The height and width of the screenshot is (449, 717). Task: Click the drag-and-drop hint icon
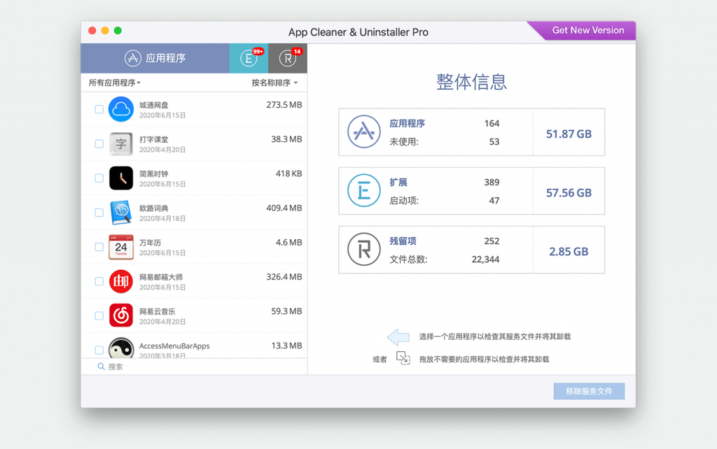[403, 358]
